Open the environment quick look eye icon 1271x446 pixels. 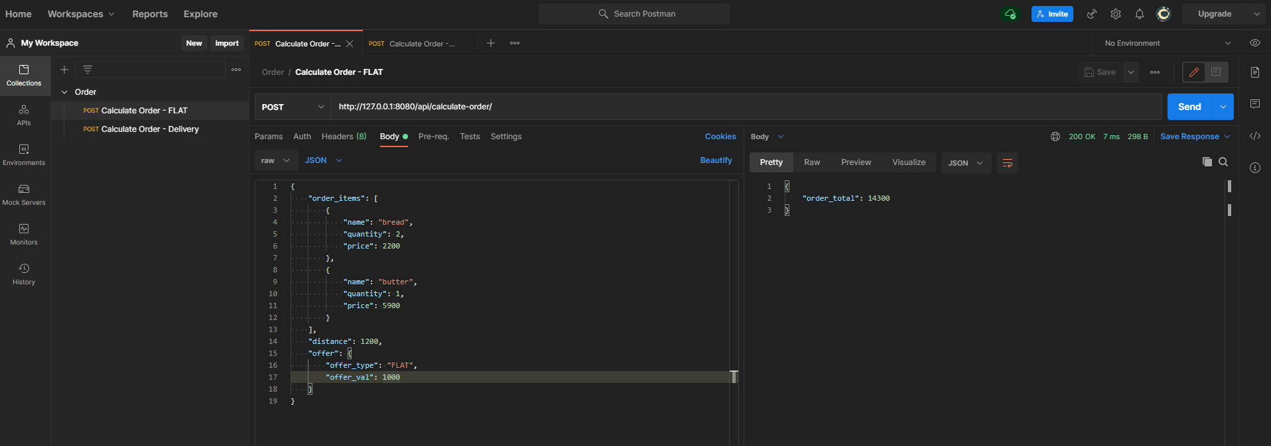[1255, 43]
